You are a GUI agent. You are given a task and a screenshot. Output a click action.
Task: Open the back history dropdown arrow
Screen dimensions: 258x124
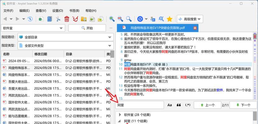coord(11,19)
